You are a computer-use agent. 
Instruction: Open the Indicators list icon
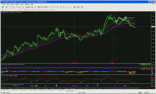coord(74,7)
